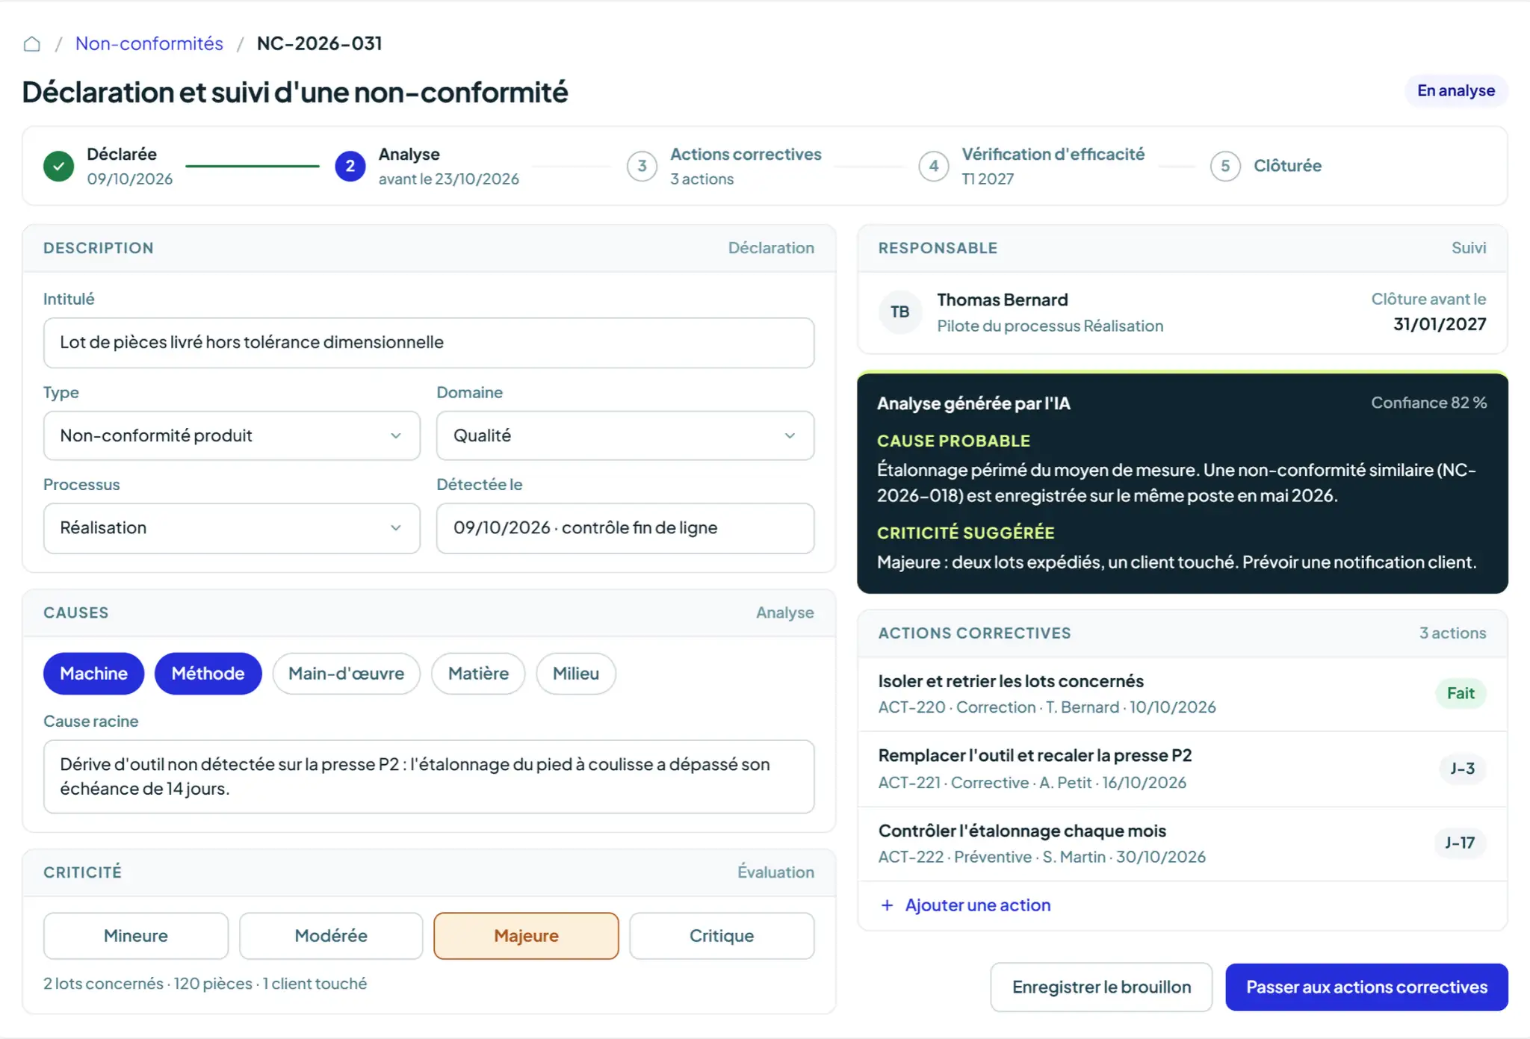Open the Non-conformités breadcrumb link
Screen dimensions: 1530x1039
(x=149, y=43)
